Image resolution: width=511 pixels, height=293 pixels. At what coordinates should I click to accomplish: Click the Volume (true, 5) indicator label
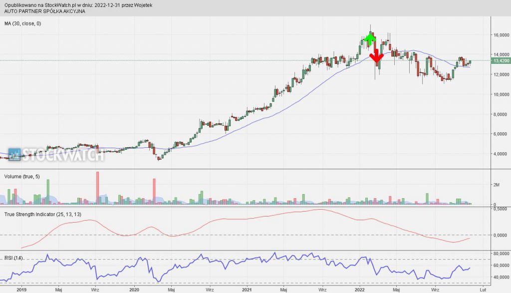click(22, 176)
